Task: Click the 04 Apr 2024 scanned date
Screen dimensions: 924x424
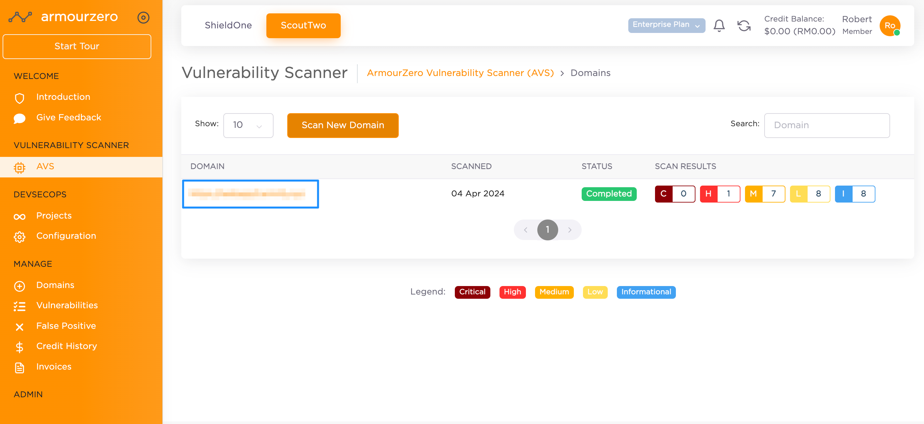Action: tap(477, 194)
